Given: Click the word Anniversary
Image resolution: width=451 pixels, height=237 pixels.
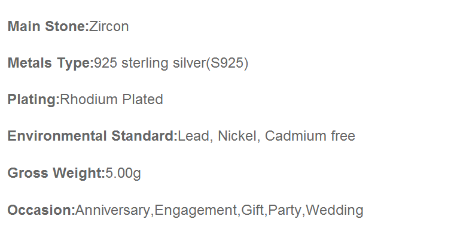Looking at the screenshot, I should [x=112, y=211].
